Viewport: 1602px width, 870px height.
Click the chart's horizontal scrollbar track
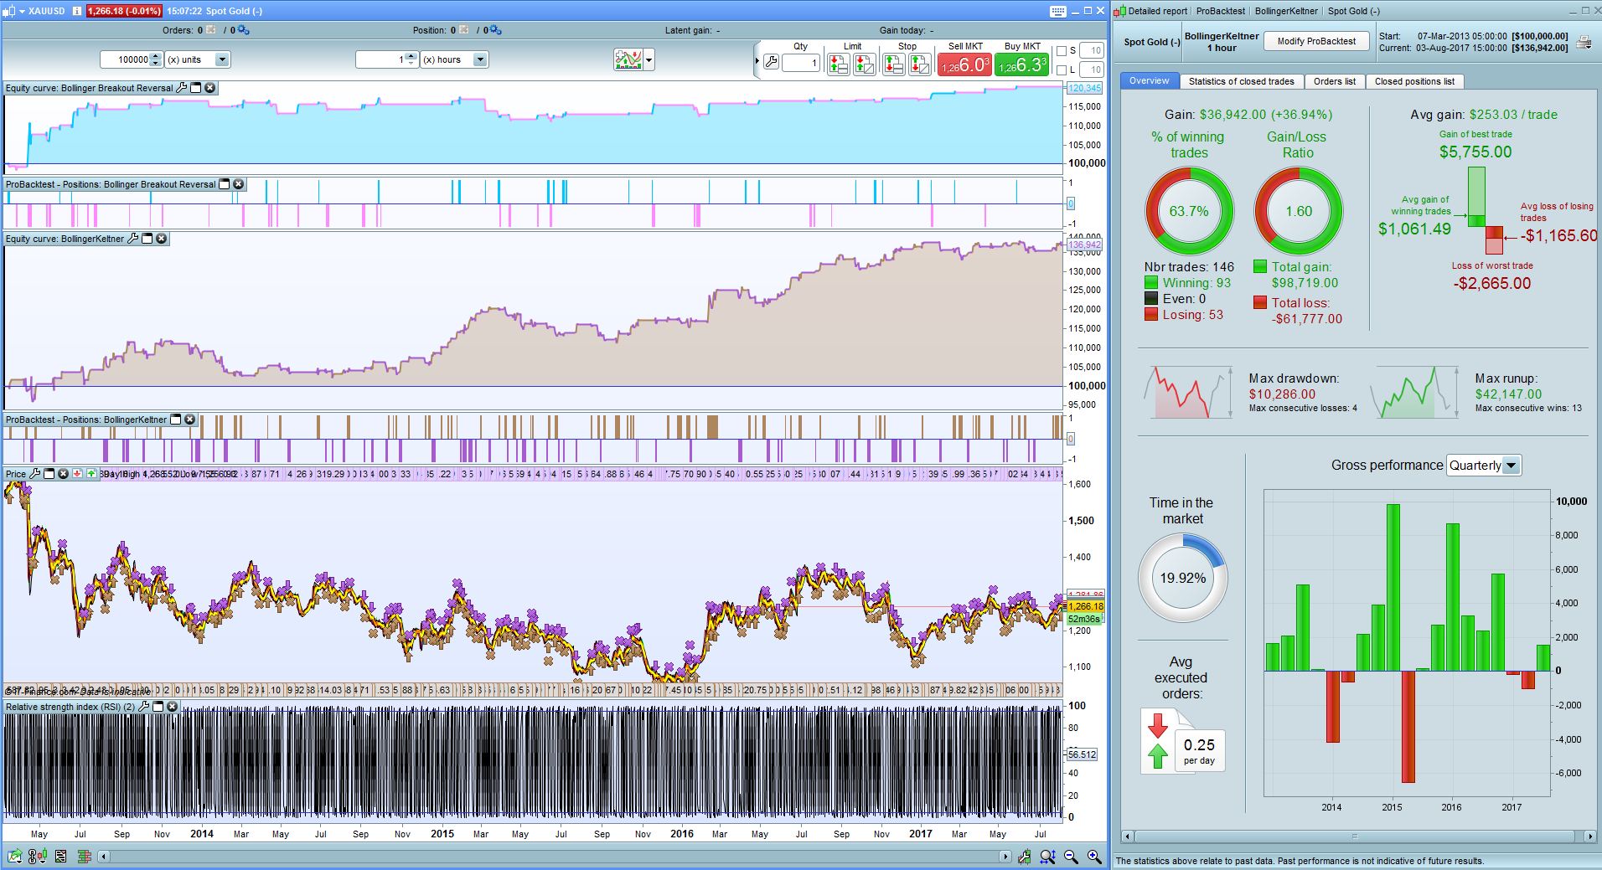(553, 856)
